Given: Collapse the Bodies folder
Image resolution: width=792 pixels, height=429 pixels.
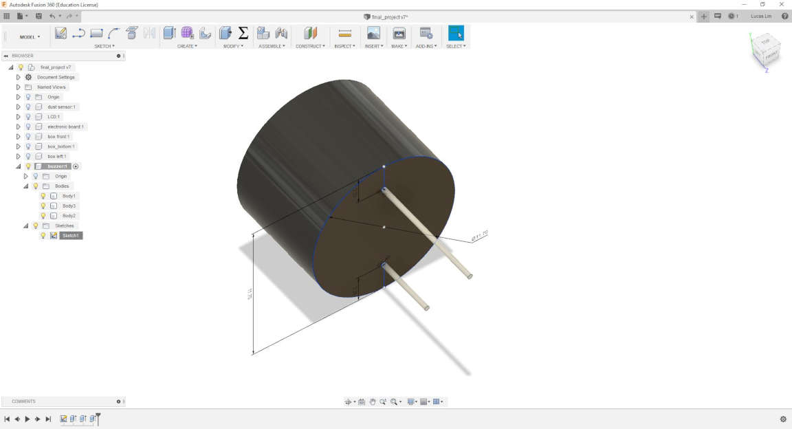Looking at the screenshot, I should click(25, 186).
